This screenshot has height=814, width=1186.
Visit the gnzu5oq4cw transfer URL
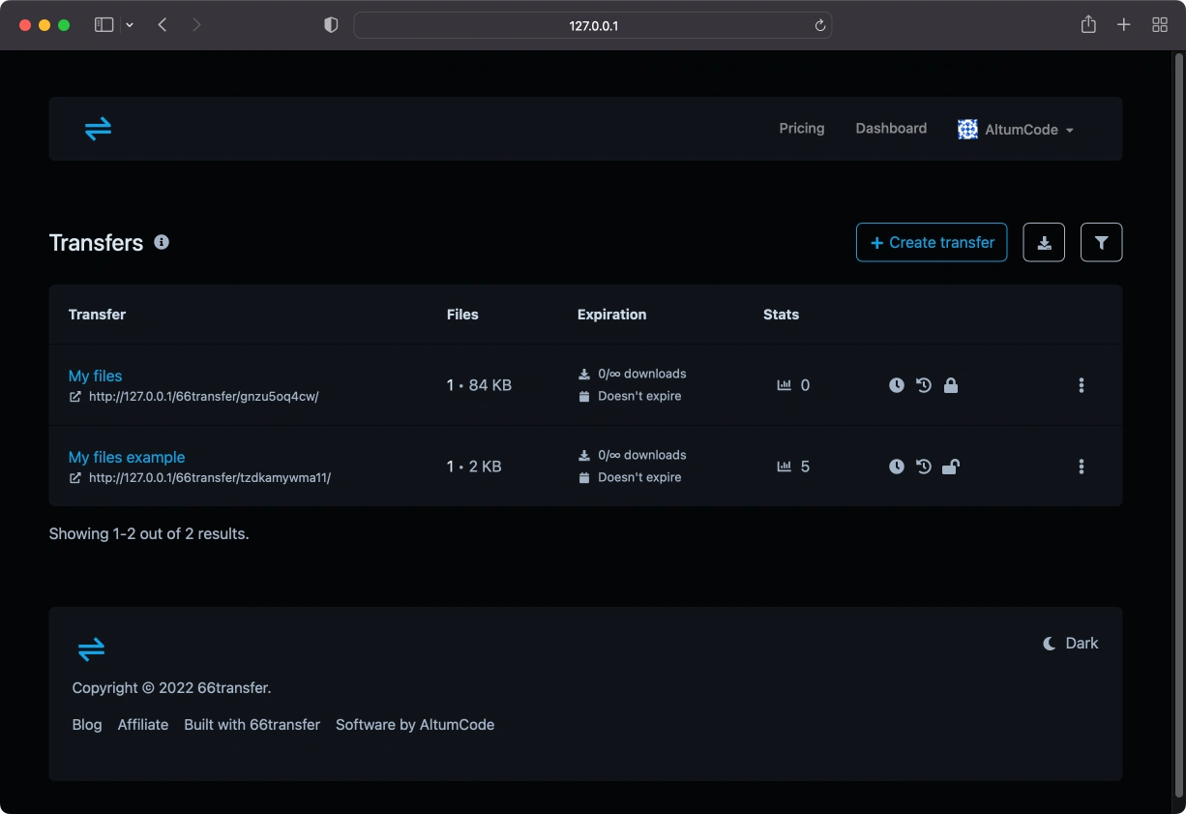click(x=204, y=397)
